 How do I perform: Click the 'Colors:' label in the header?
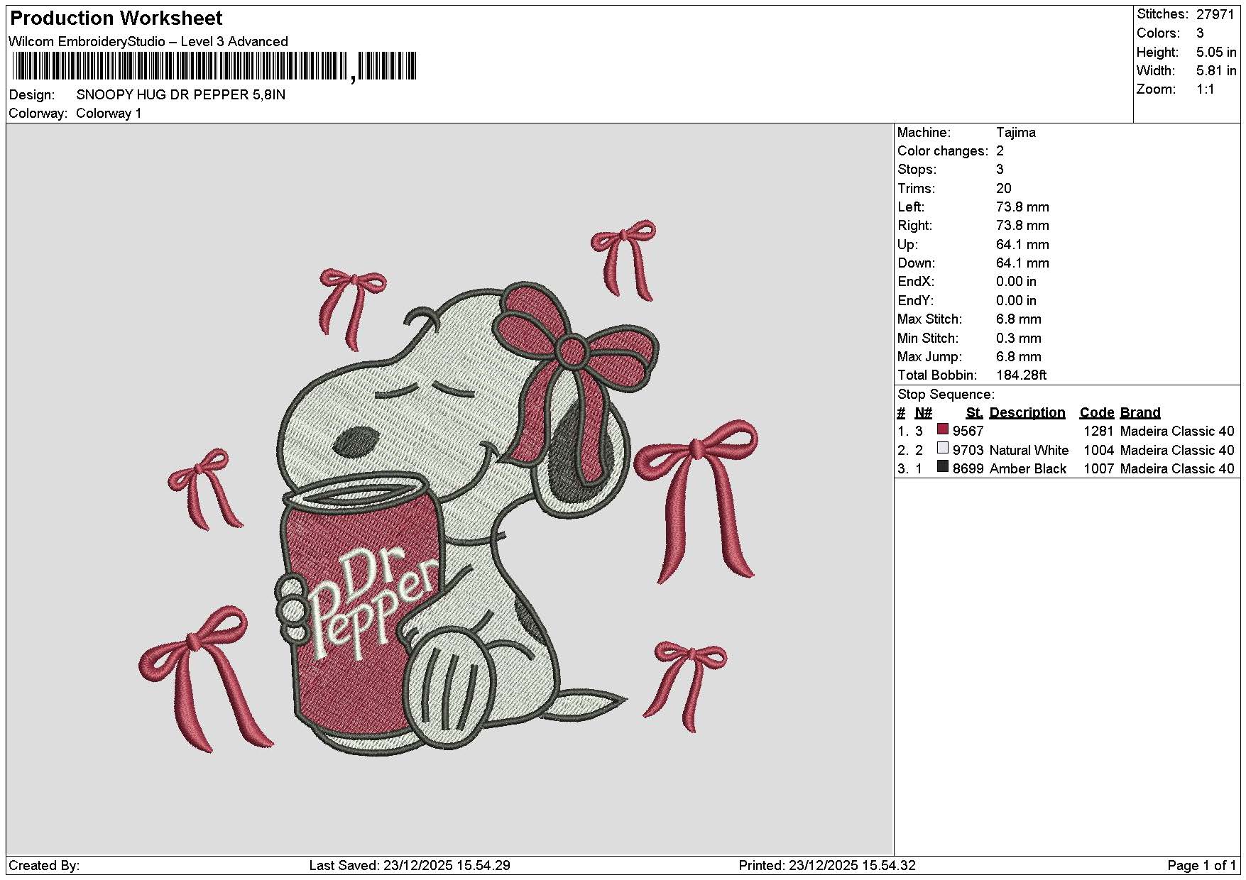point(1158,33)
